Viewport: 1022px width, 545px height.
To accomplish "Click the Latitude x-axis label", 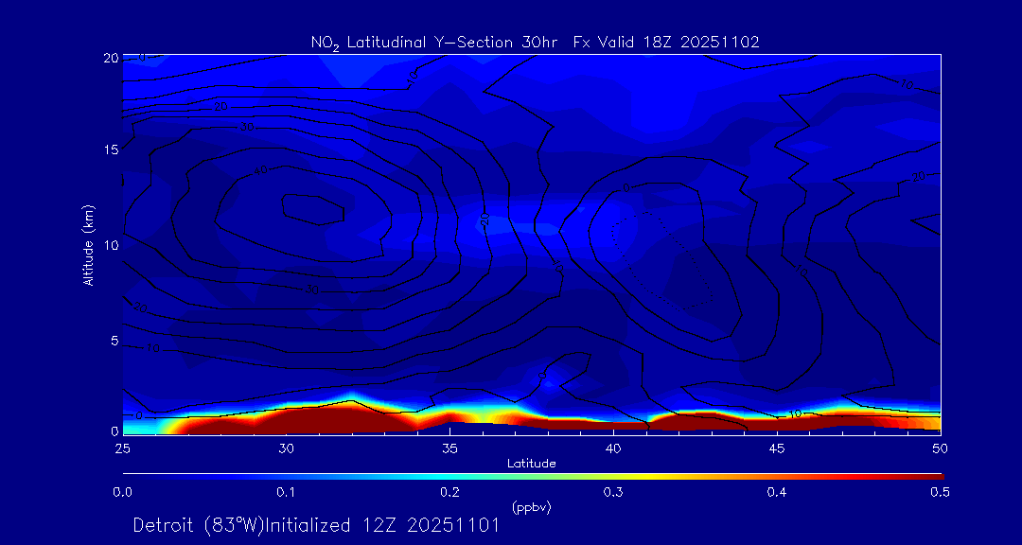I will pos(531,464).
